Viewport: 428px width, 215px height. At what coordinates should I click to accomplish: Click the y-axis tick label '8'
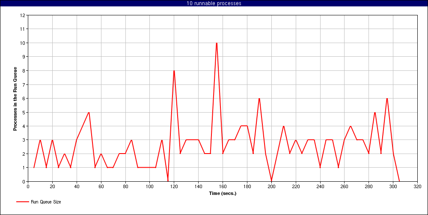(24, 71)
